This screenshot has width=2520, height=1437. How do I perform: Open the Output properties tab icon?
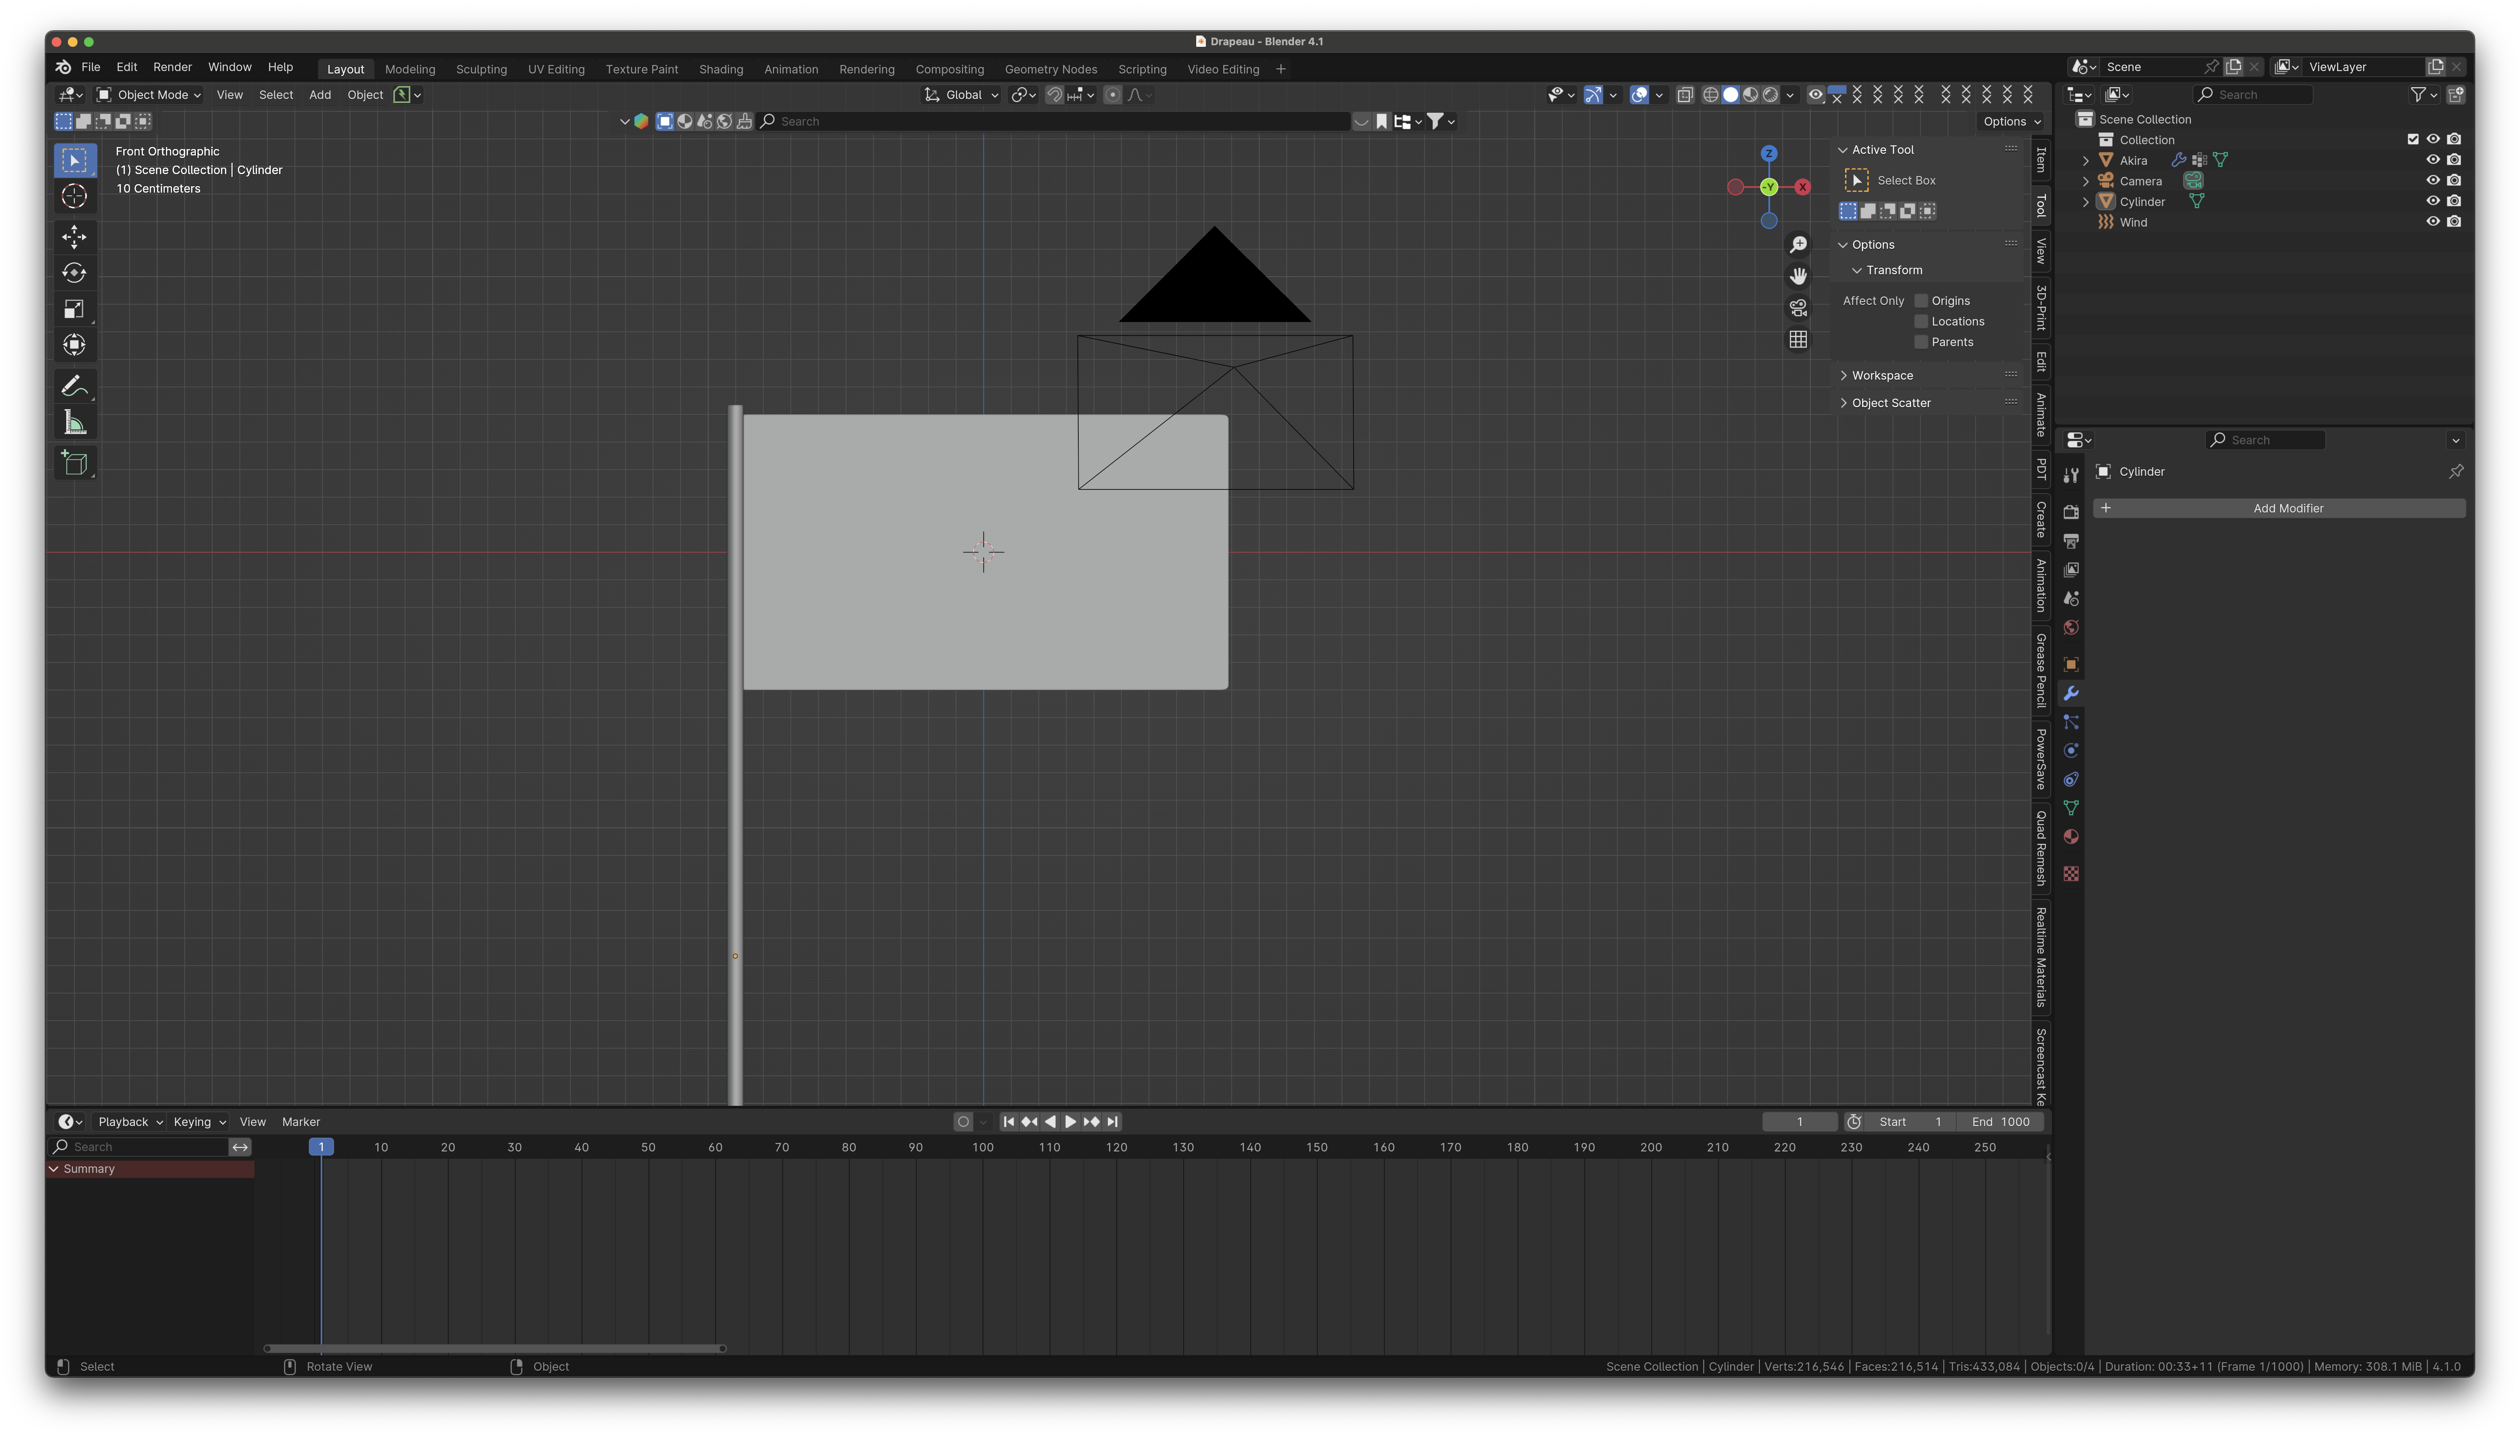click(x=2071, y=541)
